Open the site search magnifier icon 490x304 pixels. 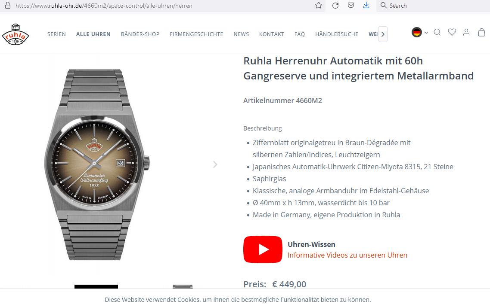437,32
